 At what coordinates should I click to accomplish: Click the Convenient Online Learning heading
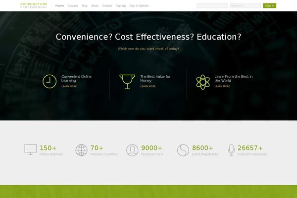(x=76, y=78)
